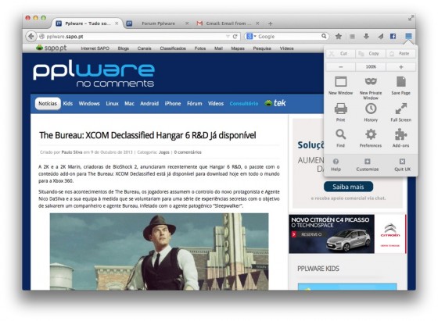Viewport: 438px width, 321px height.
Task: Close the Gmail tab
Action: [257, 23]
